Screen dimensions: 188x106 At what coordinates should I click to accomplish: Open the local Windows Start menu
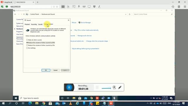click(x=3, y=103)
